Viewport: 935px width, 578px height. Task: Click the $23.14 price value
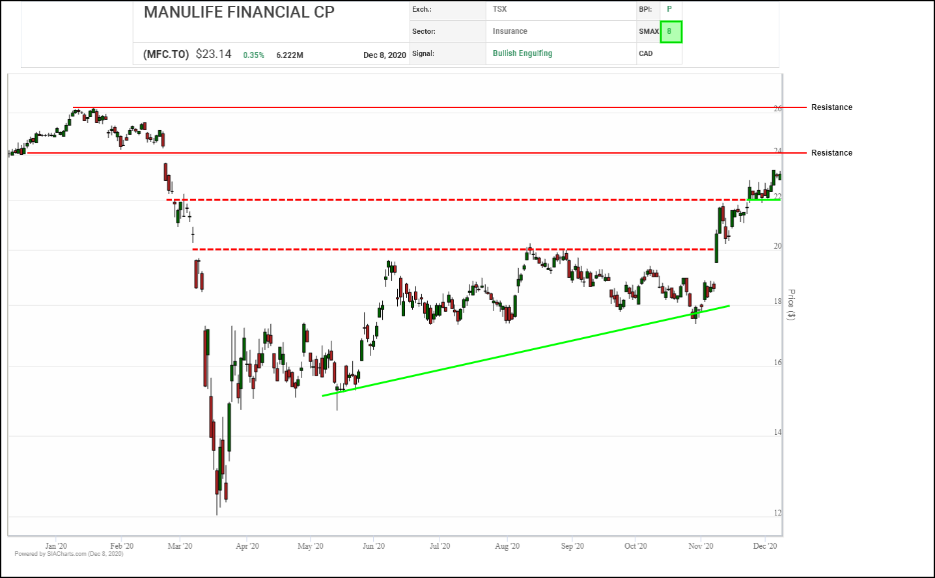pyautogui.click(x=214, y=54)
